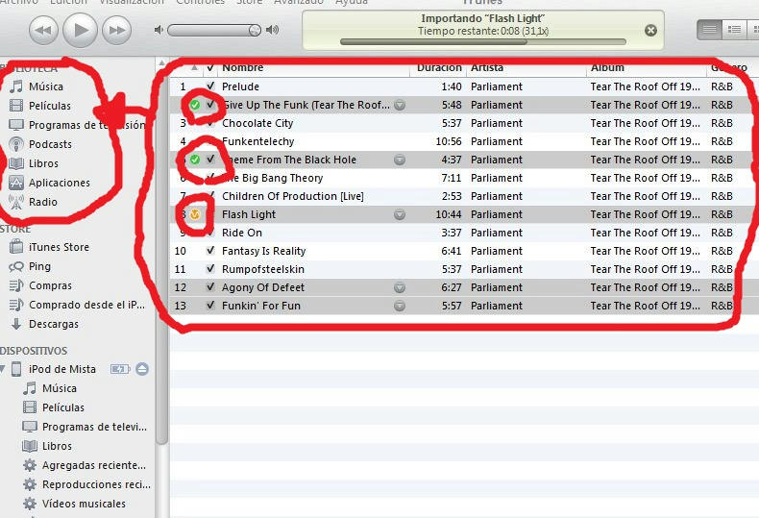Open the Ayuda menu

tap(352, 3)
